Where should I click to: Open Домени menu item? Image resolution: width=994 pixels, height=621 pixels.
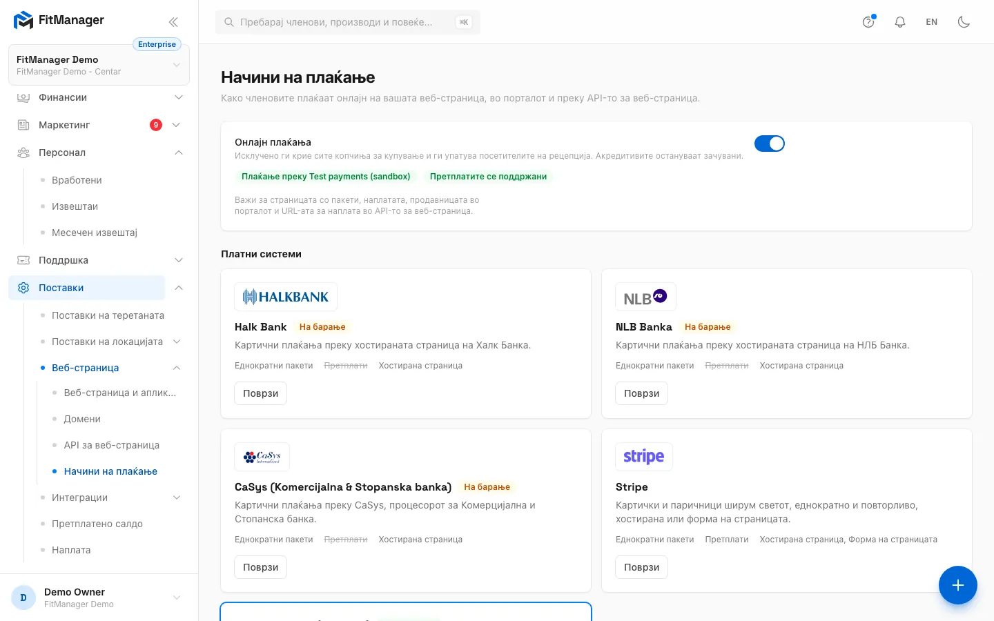coord(82,419)
